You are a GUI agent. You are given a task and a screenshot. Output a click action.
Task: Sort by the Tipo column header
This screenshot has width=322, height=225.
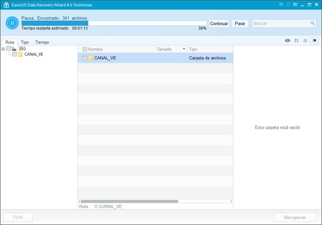coord(193,49)
